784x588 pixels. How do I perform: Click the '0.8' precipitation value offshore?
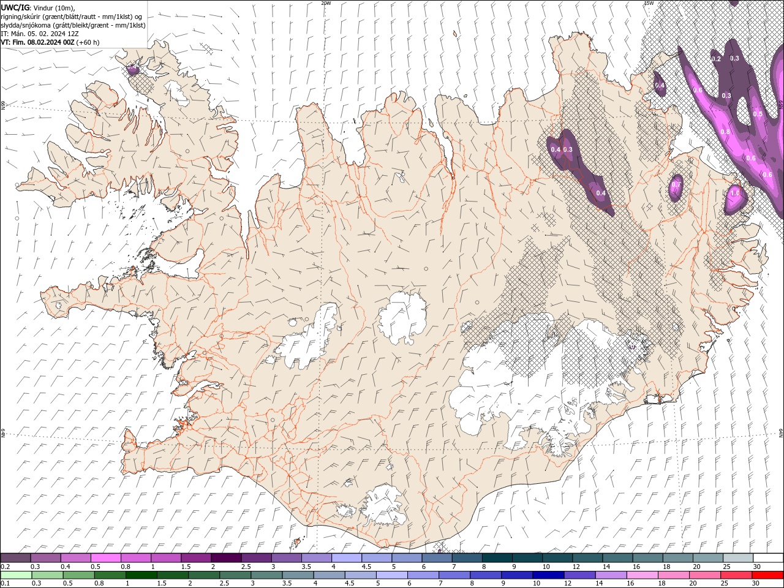[x=725, y=132]
